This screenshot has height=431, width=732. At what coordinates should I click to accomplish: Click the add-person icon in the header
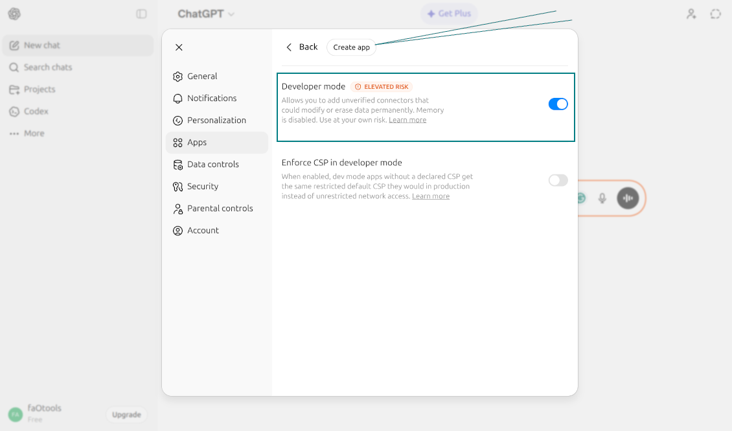[691, 14]
